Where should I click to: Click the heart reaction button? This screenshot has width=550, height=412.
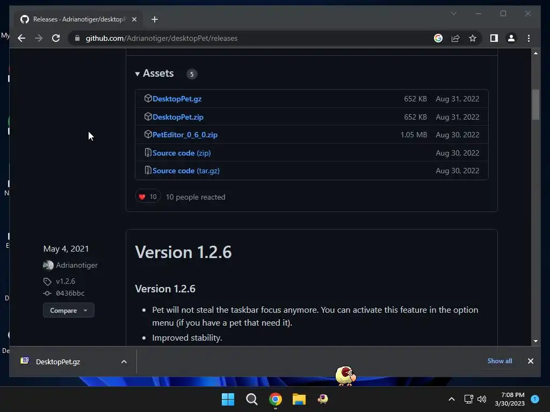(148, 196)
